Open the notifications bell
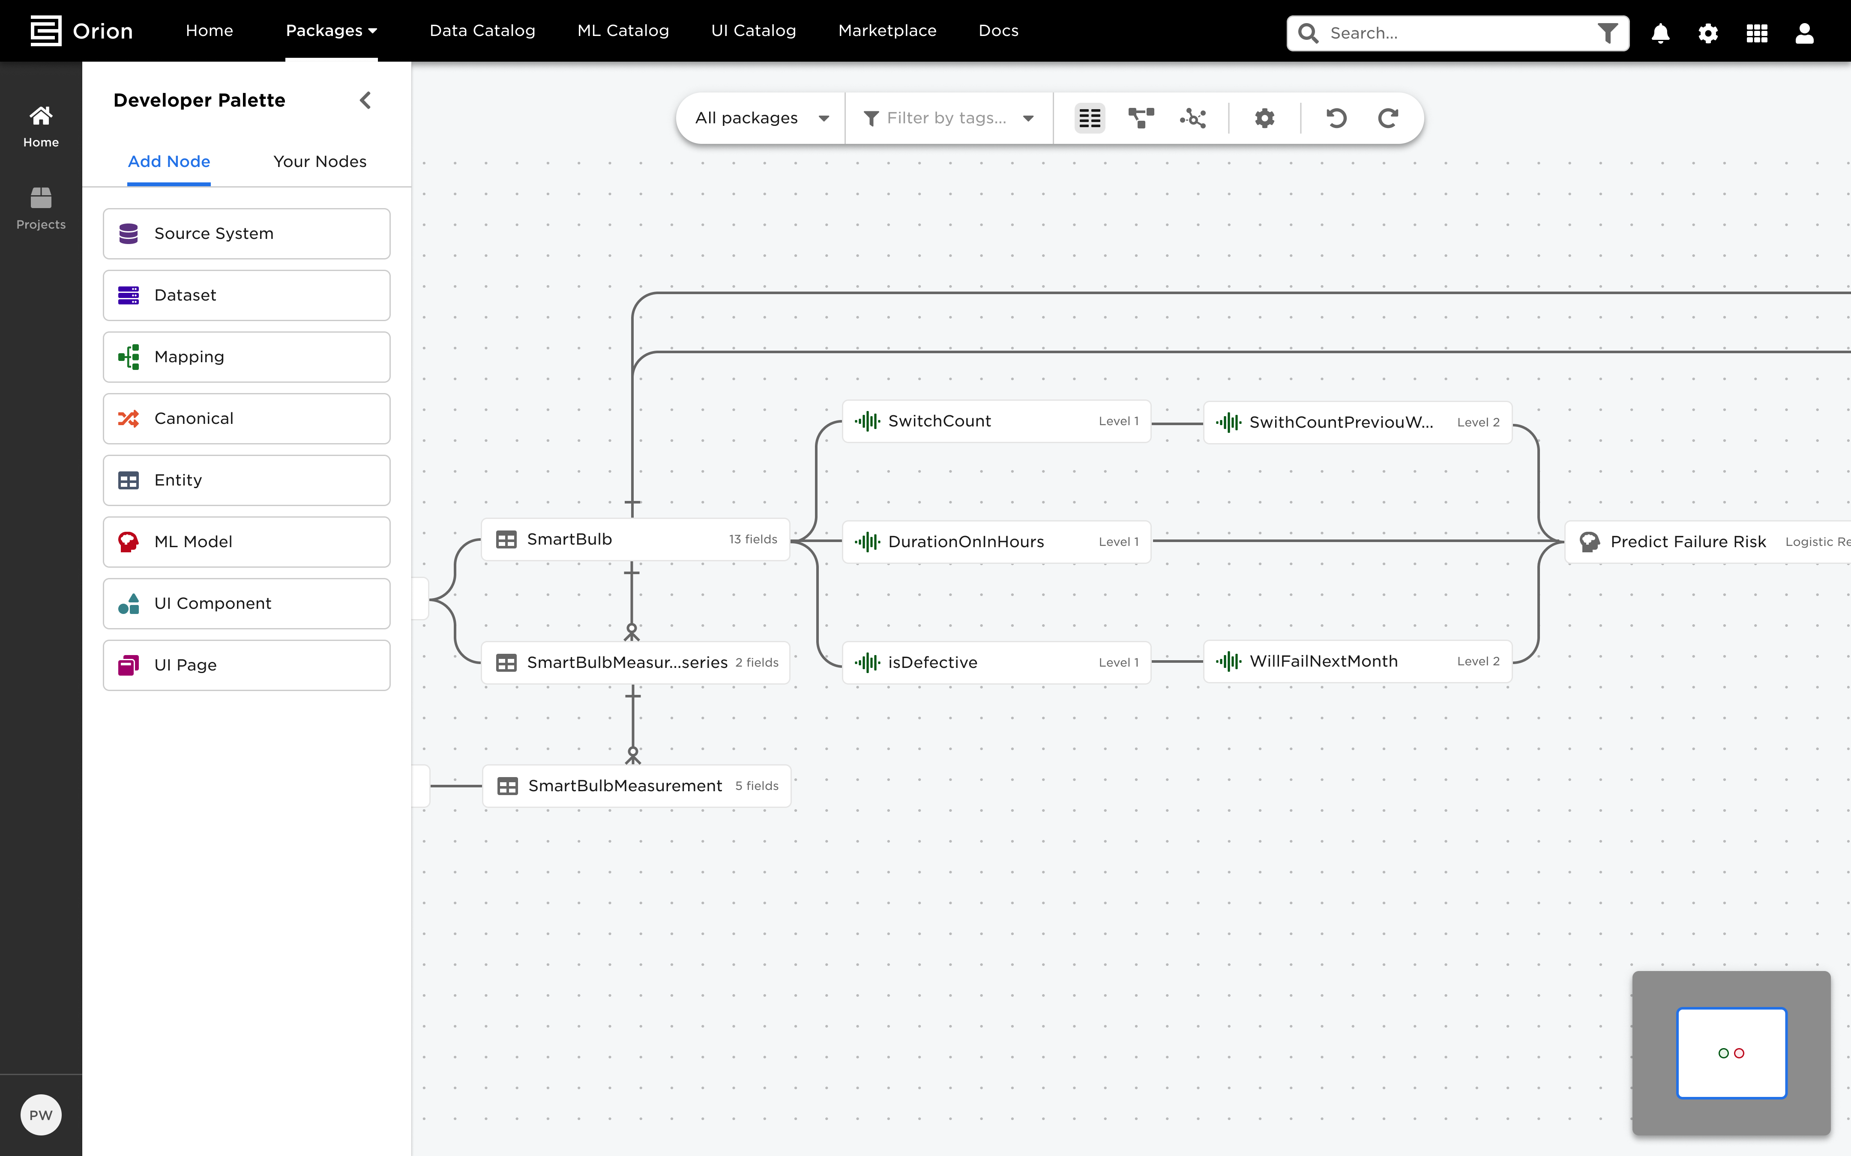 (1661, 33)
